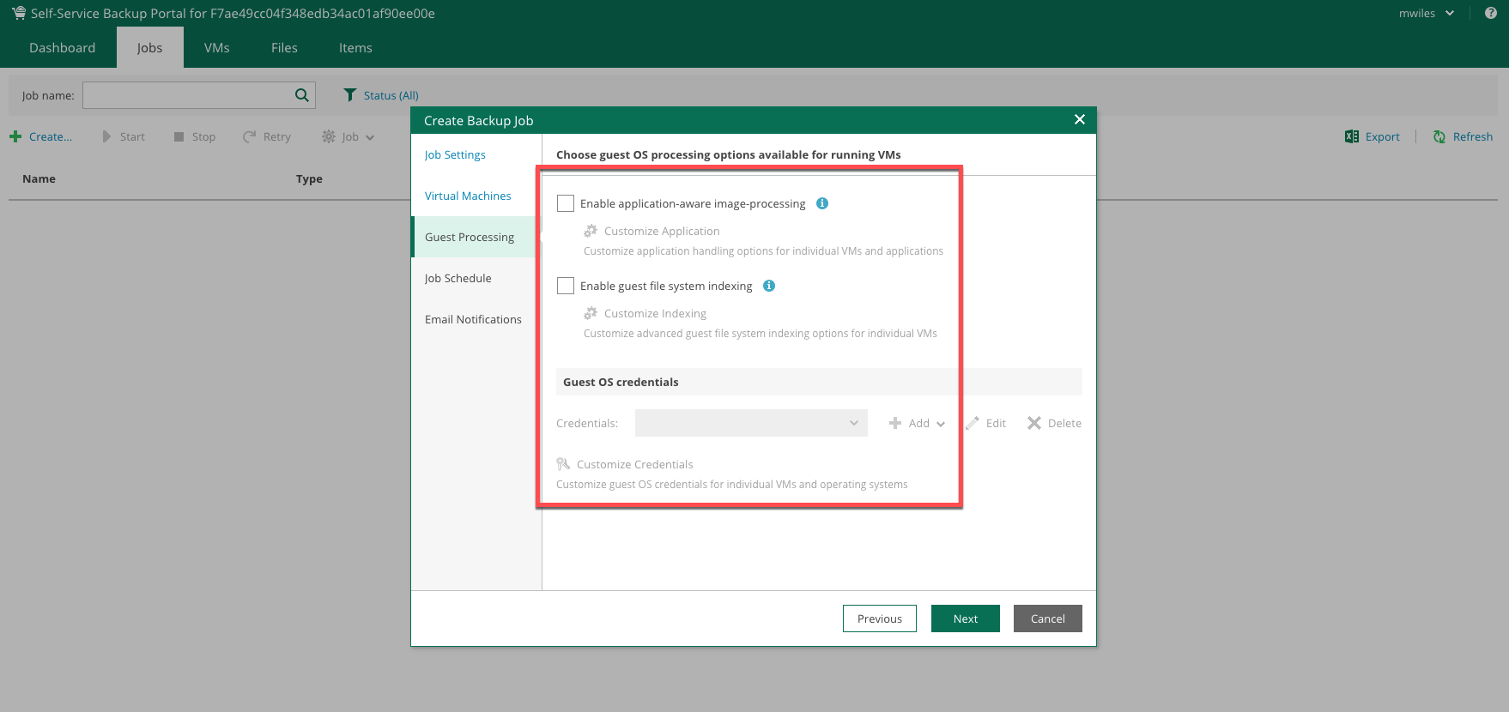The image size is (1509, 712).
Task: Open info tooltip for application-aware image-processing
Action: point(822,203)
